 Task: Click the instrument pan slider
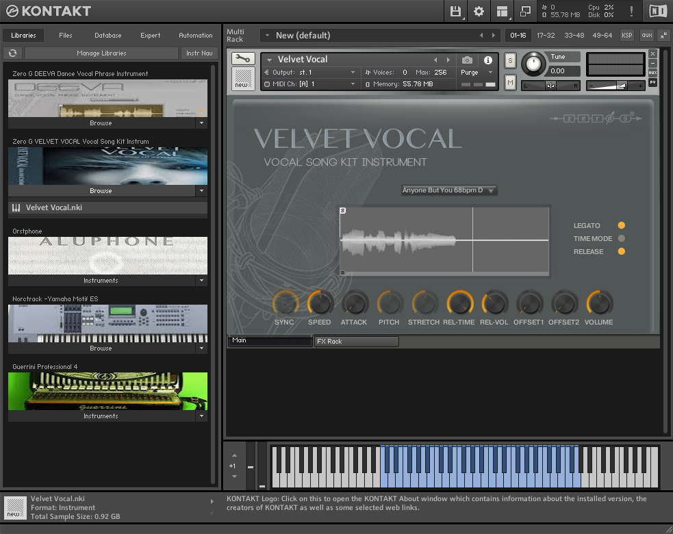550,86
